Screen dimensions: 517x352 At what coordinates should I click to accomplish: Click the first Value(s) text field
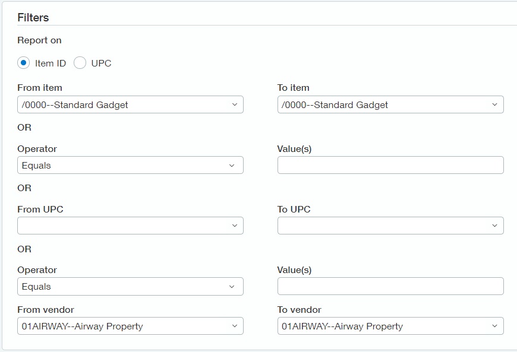[390, 165]
